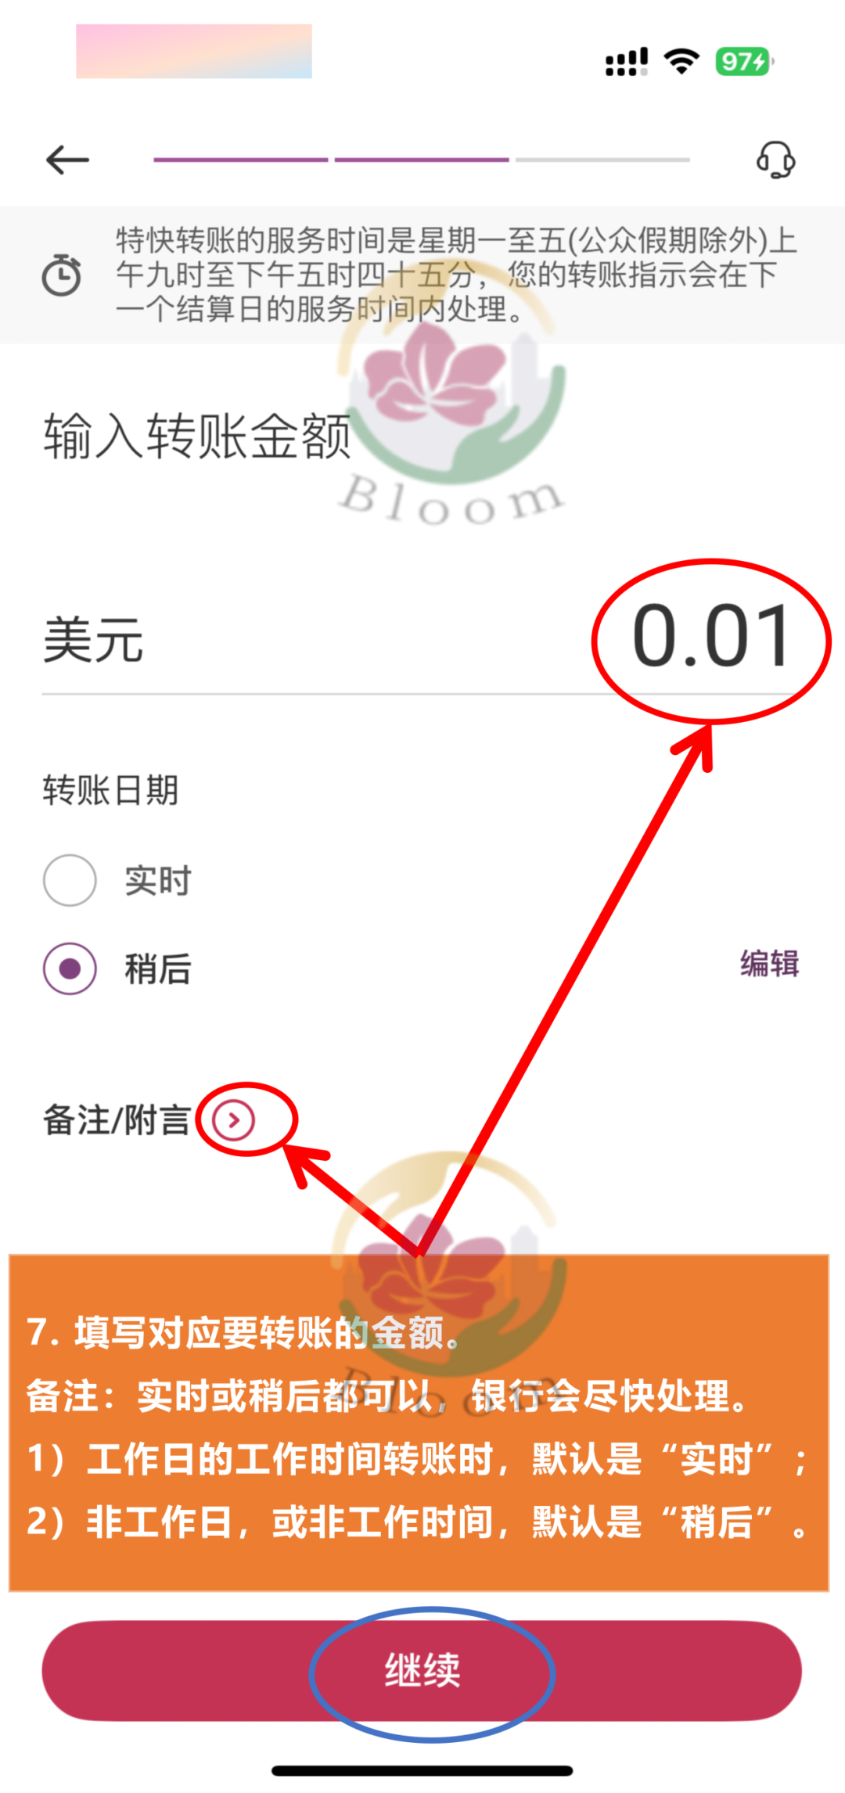This screenshot has width=845, height=1793.
Task: Tap the first purple progress step bar
Action: click(x=241, y=160)
